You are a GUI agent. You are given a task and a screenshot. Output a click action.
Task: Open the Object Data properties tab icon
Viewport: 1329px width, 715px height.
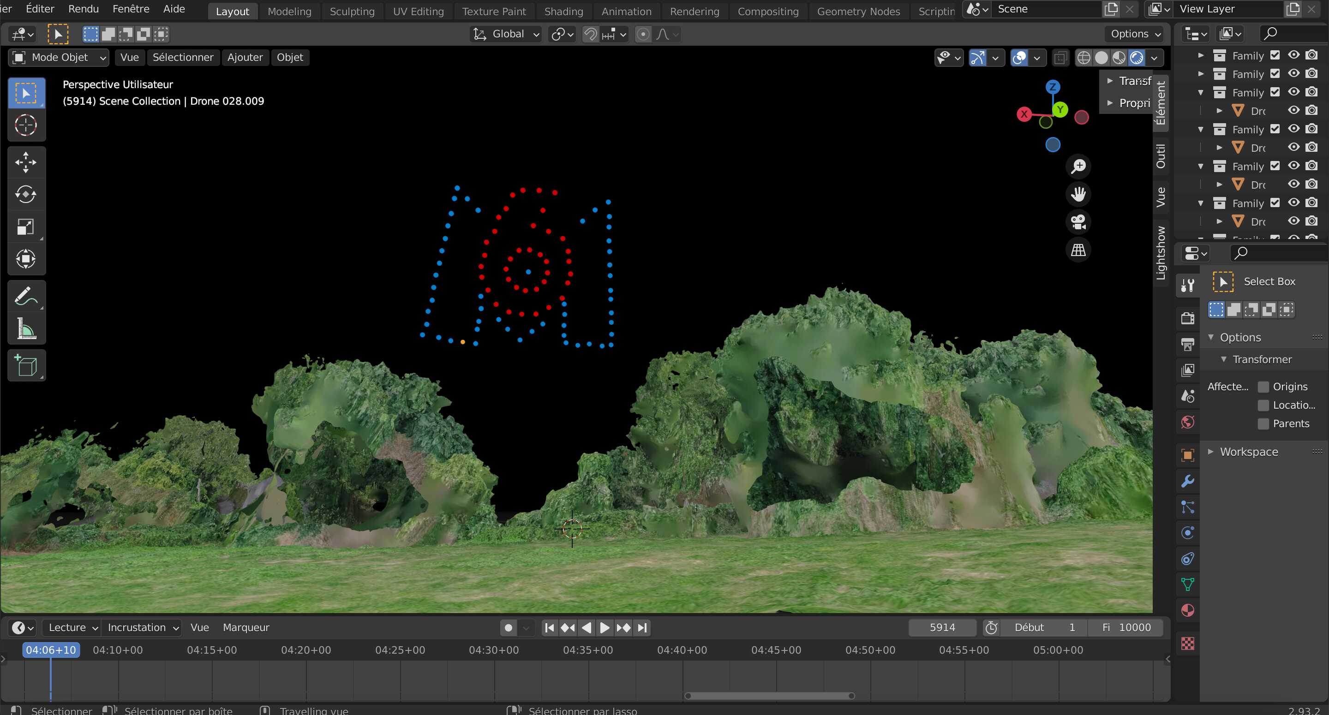click(x=1188, y=584)
